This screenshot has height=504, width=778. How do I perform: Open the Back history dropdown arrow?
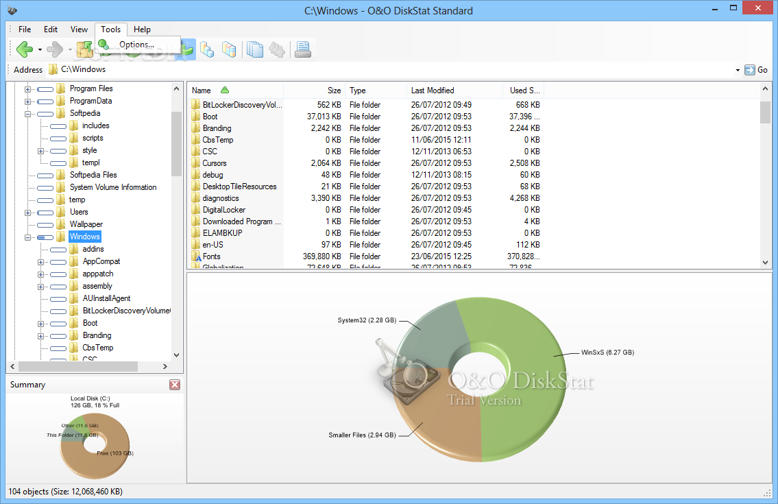point(40,49)
